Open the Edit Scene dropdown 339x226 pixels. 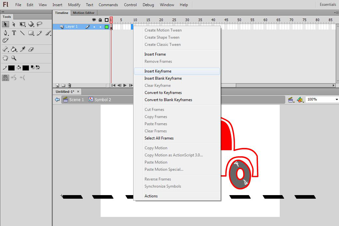tap(291, 100)
